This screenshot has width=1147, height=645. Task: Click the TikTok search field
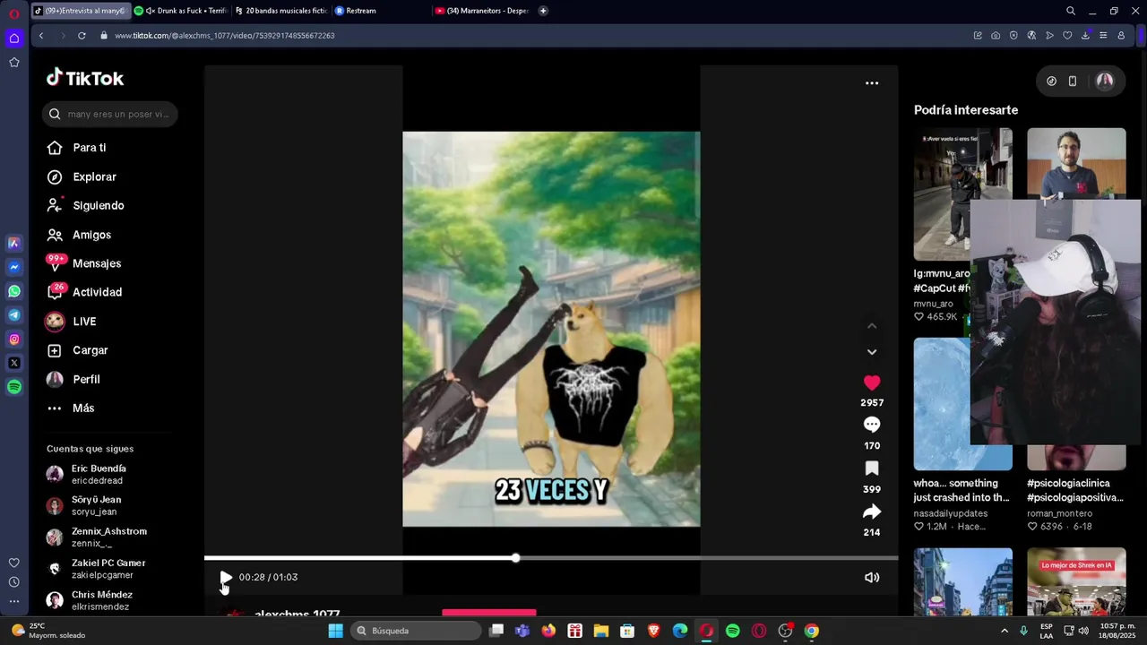coord(109,114)
